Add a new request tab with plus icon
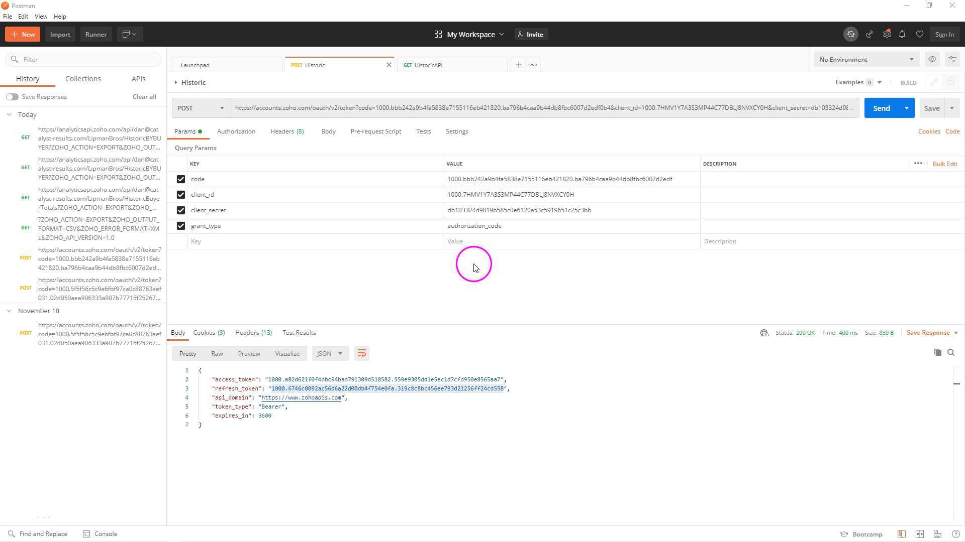Screen dimensions: 965x542 point(518,65)
